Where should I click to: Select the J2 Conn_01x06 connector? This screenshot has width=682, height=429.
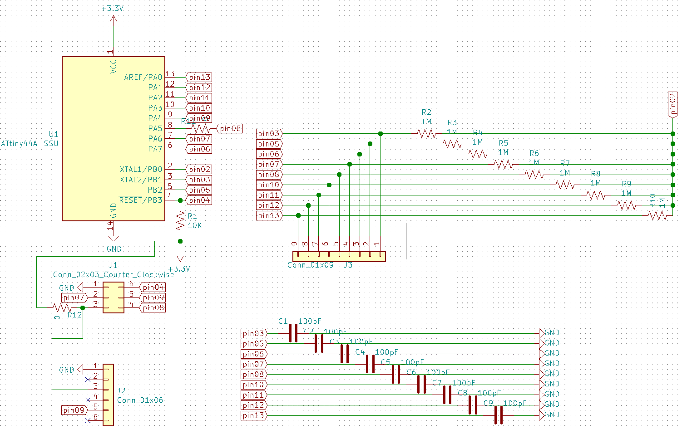pyautogui.click(x=108, y=395)
